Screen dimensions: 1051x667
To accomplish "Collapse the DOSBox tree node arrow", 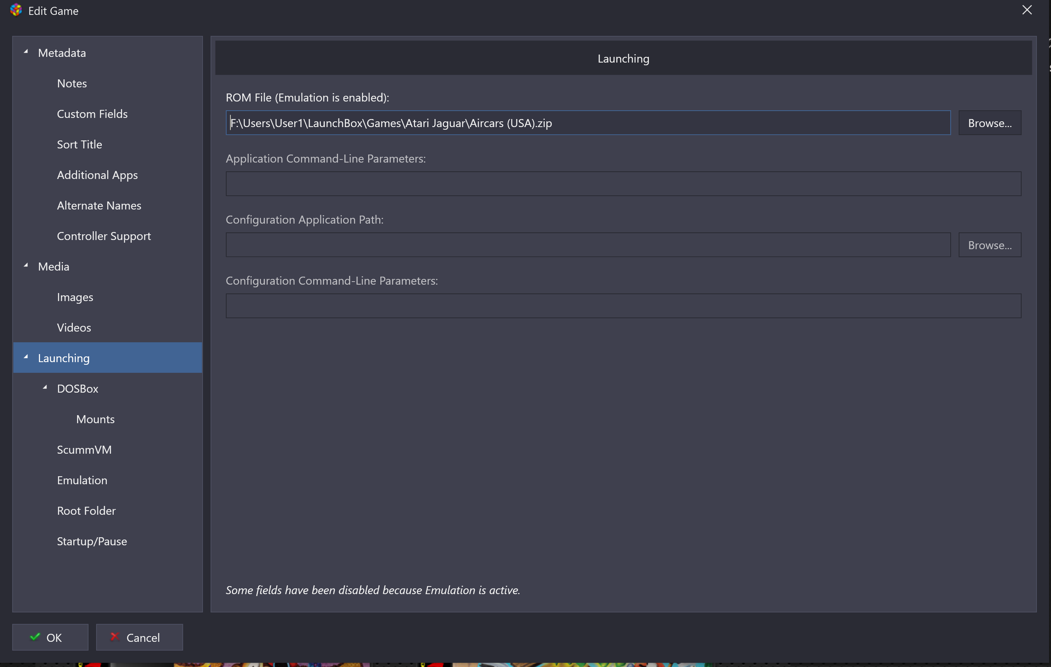I will [x=45, y=388].
